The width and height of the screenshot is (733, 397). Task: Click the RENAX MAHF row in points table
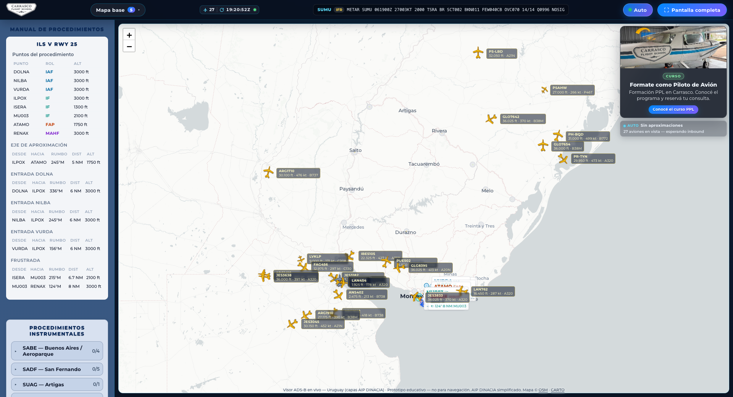tap(57, 133)
